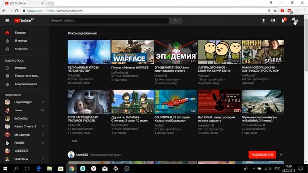
Task: Play the ВЕЛИЧАЙШАЯ УГРОЗА ЧЕЛОВЕЧЕСТВУ thumbnail
Action: pos(89,52)
